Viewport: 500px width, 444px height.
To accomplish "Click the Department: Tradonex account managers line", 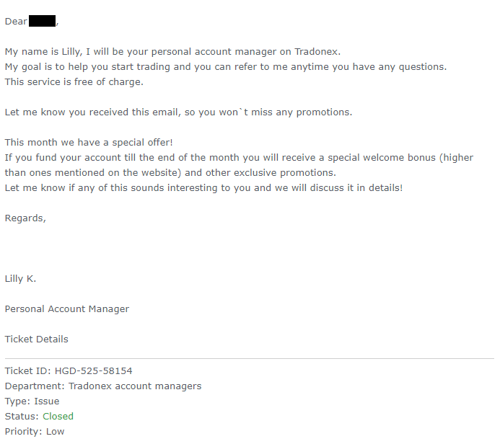I will 103,386.
